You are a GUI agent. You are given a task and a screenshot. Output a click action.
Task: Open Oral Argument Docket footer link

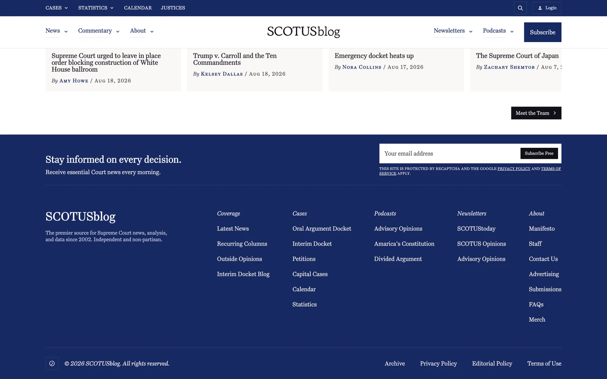pyautogui.click(x=322, y=229)
